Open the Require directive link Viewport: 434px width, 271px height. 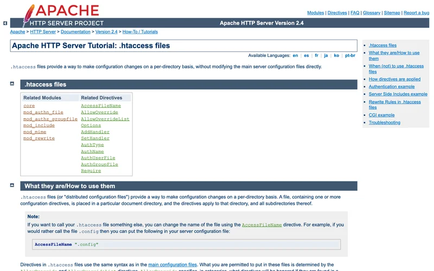(x=91, y=171)
